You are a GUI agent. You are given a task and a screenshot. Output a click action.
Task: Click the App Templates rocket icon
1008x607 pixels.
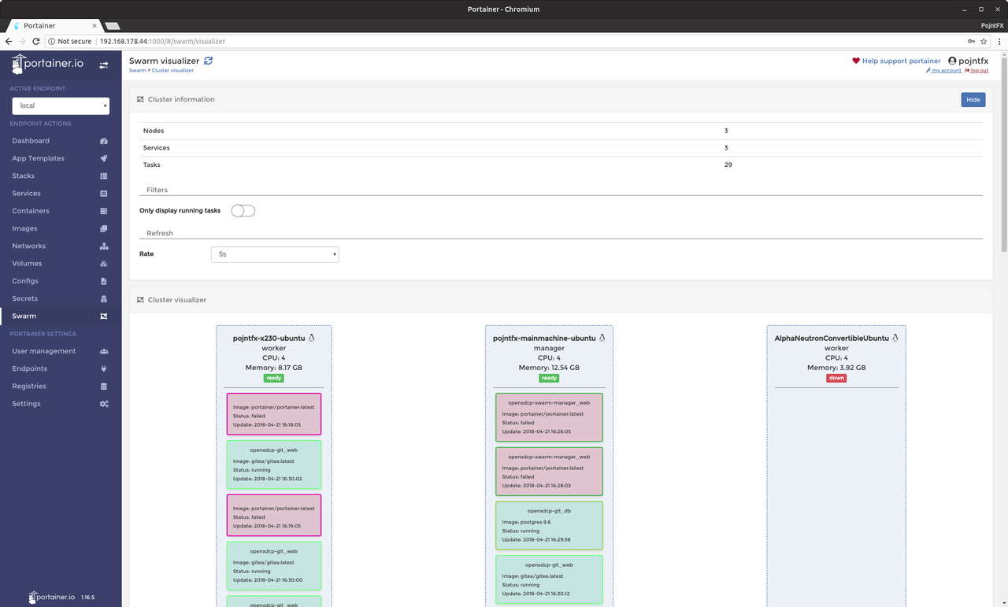pyautogui.click(x=103, y=158)
